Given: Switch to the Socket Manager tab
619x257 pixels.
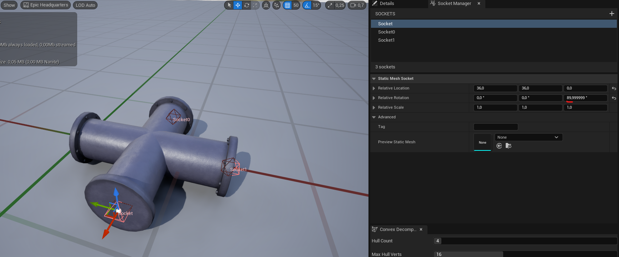Looking at the screenshot, I should 454,4.
